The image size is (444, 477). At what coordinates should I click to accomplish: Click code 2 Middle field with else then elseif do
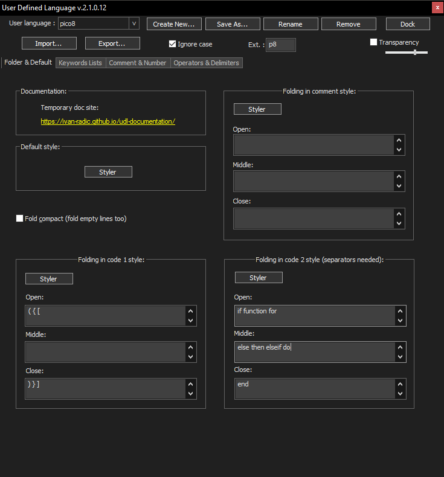pyautogui.click(x=315, y=352)
